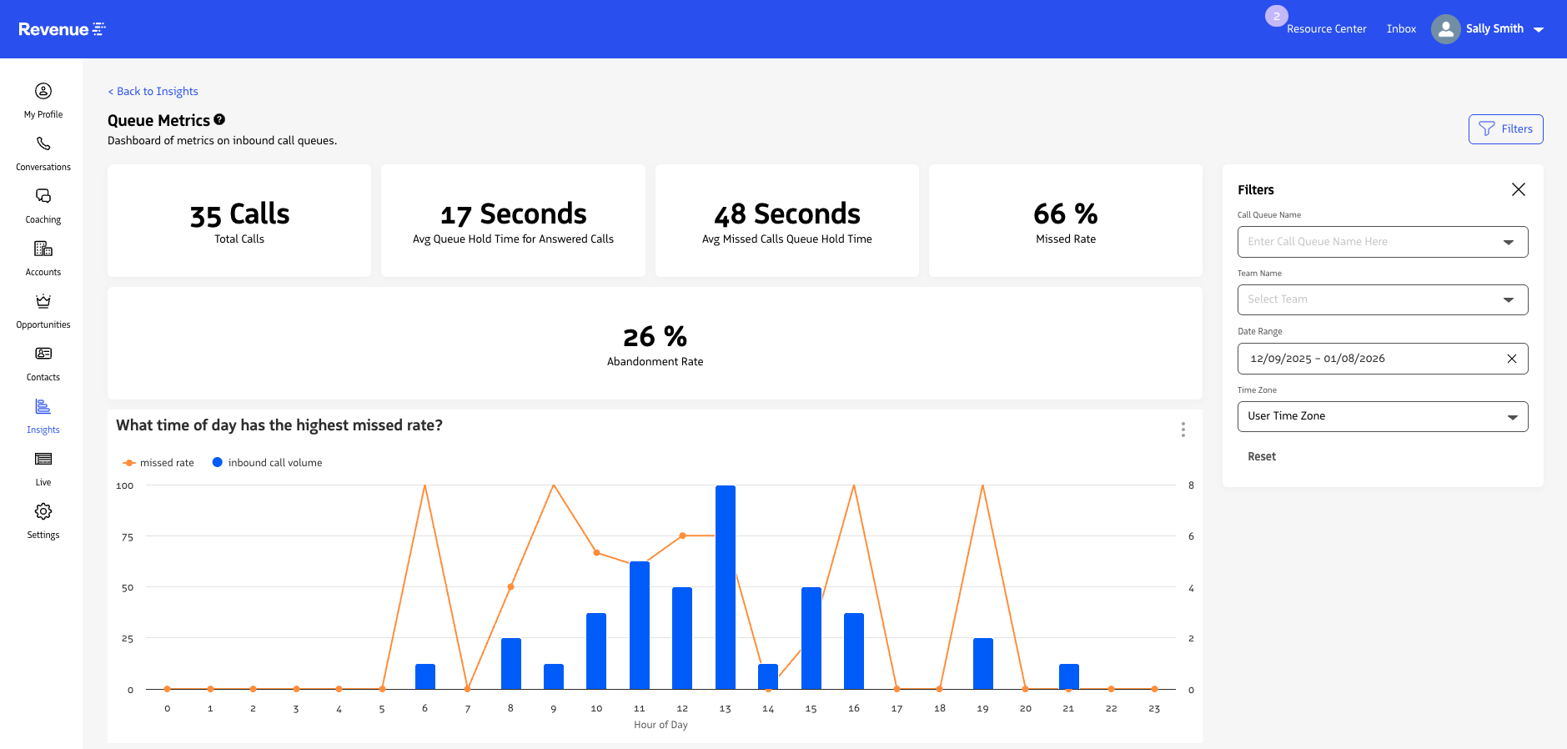Open the Inbox in the top bar
The height and width of the screenshot is (749, 1567).
(1401, 29)
